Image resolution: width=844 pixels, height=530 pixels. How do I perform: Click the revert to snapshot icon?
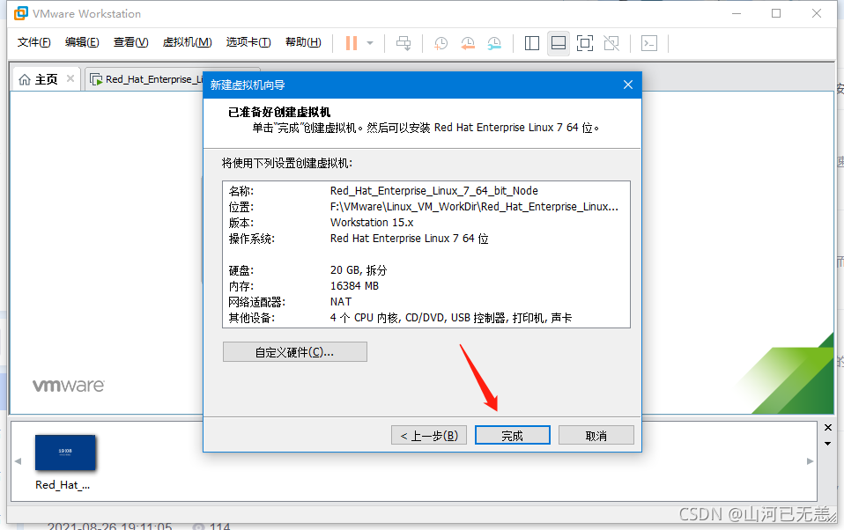468,43
